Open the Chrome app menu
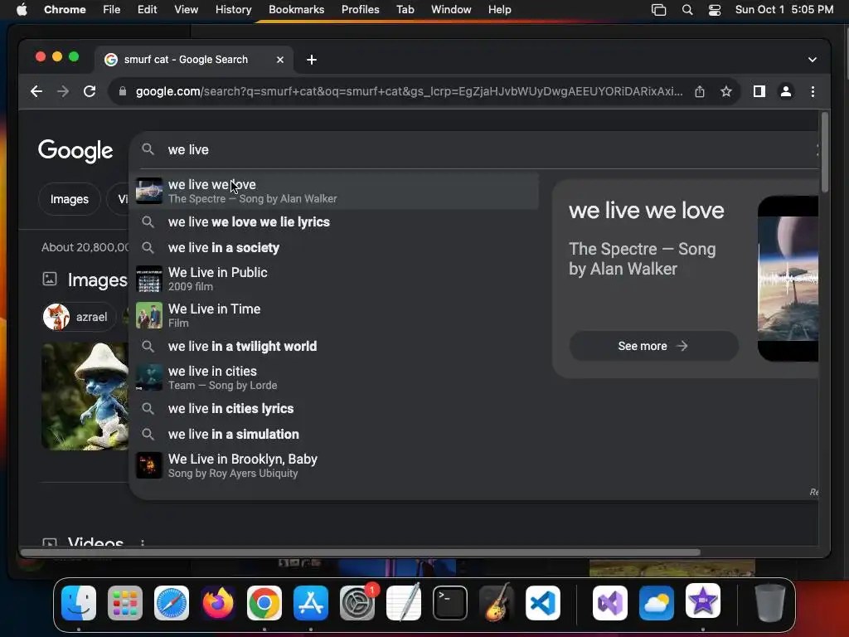849x637 pixels. click(x=65, y=10)
